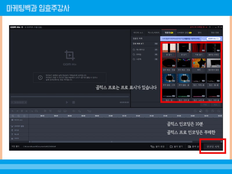232x174 pixels.
Task: Zoom in the timeline with magnifier plus
Action: click(x=13, y=116)
